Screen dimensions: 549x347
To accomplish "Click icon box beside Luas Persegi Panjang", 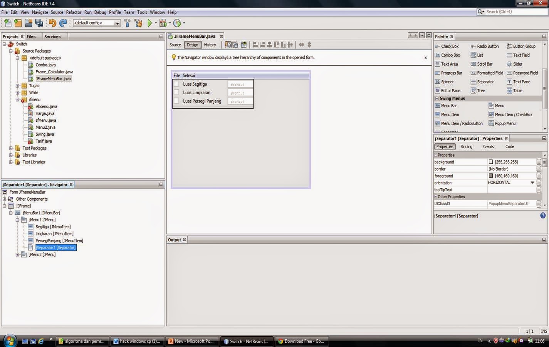I will click(176, 101).
